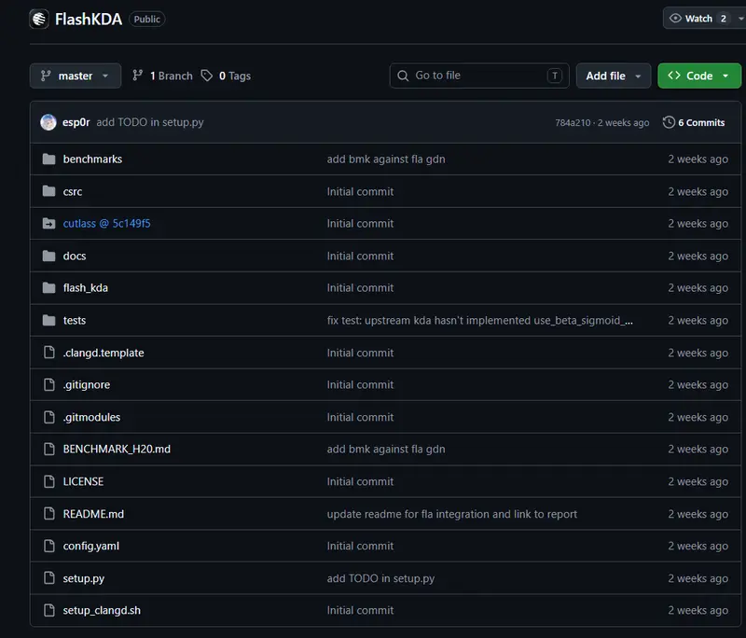Click the .gitignore file icon
The height and width of the screenshot is (638, 746).
[x=49, y=384]
